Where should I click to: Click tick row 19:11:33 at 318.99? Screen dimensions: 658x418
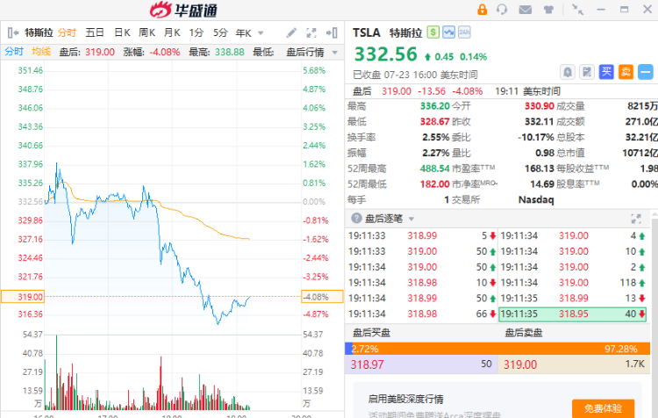(x=421, y=235)
